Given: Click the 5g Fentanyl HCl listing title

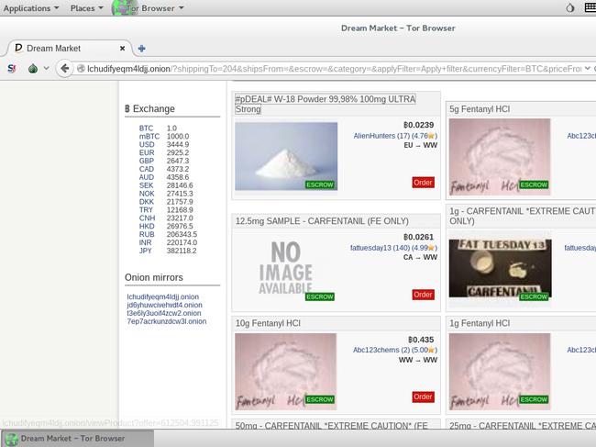Looking at the screenshot, I should click(480, 109).
